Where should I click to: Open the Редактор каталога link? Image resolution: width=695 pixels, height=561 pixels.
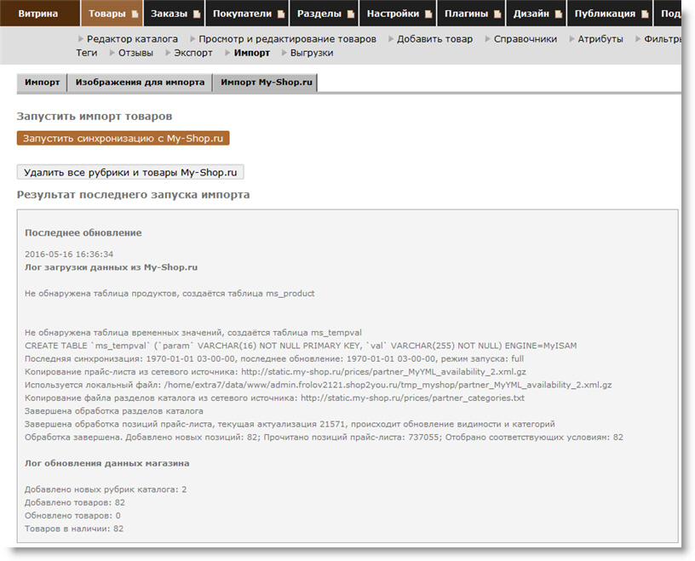point(132,39)
